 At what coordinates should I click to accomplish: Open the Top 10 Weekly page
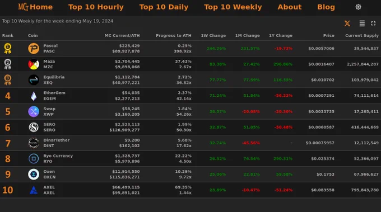(x=233, y=7)
